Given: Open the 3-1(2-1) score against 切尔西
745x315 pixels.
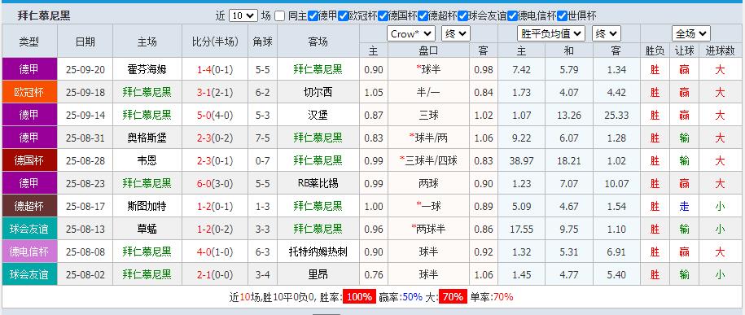Looking at the screenshot, I should (x=215, y=93).
